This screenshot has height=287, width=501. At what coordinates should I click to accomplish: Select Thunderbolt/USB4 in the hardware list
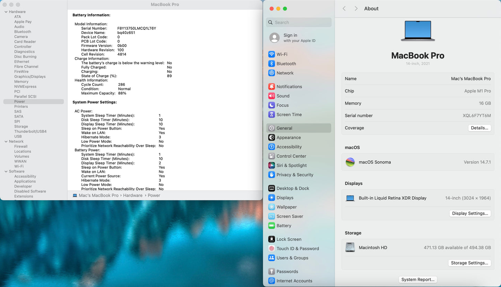pyautogui.click(x=30, y=132)
